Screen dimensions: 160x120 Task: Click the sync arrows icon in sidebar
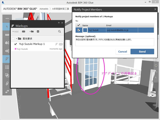click(x=7, y=91)
